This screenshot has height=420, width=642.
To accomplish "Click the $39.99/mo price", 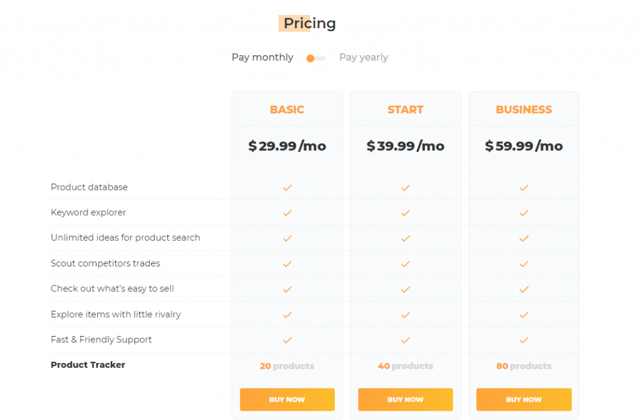I will pos(406,145).
